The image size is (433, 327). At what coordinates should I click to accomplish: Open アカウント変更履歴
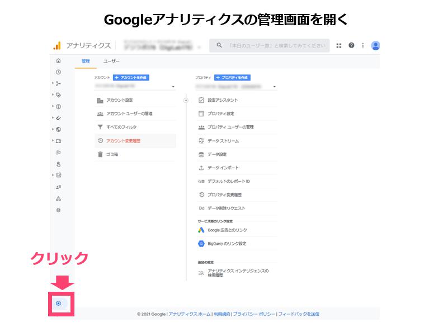(135, 141)
